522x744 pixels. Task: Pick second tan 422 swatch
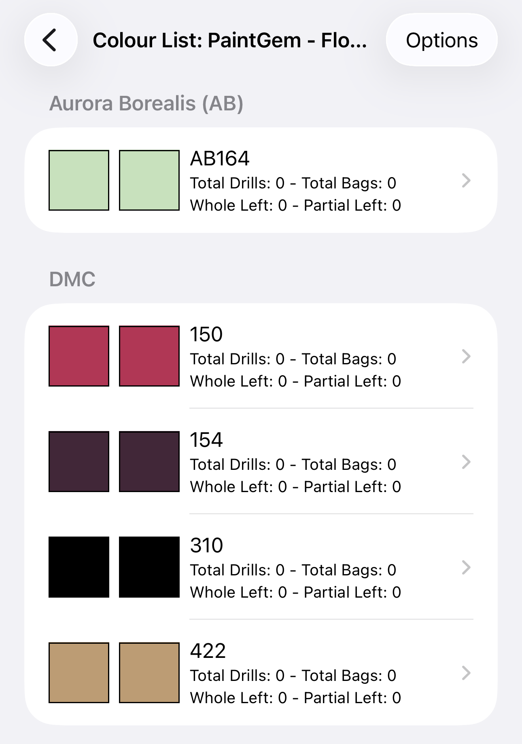pyautogui.click(x=149, y=673)
